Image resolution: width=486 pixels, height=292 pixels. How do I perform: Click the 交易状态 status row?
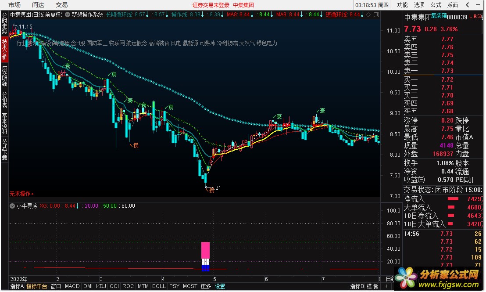[x=443, y=190]
